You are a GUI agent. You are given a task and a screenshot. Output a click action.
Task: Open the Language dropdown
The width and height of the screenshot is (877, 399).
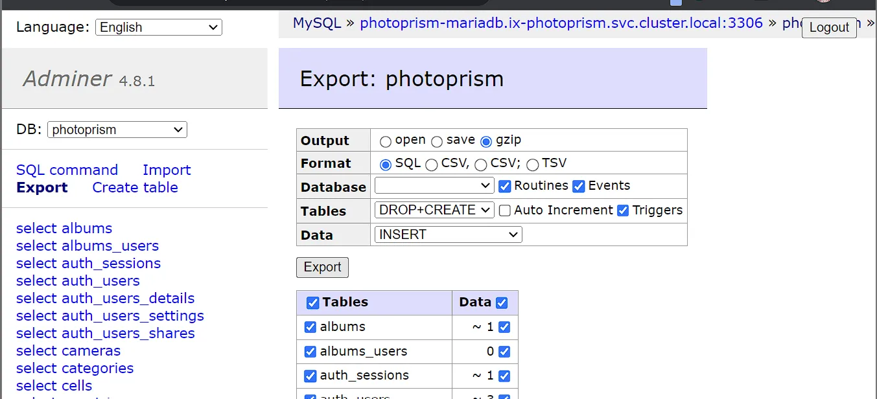tap(158, 27)
